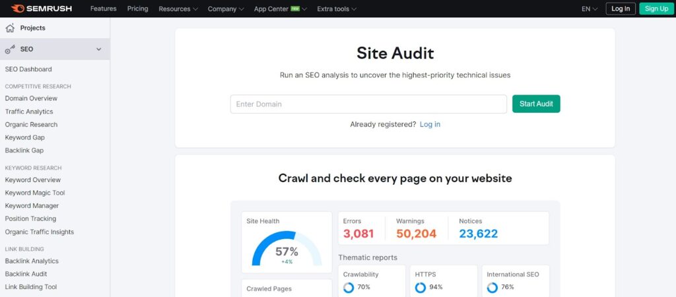Image resolution: width=676 pixels, height=297 pixels.
Task: Click the Log In button in header
Action: [621, 9]
